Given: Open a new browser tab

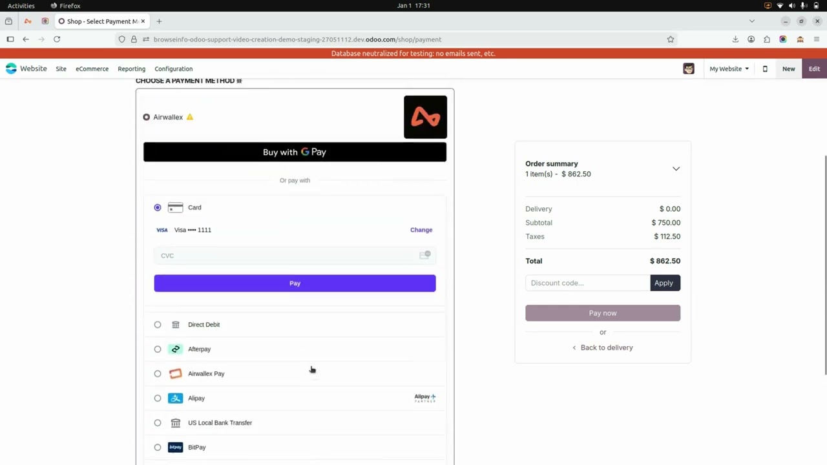Looking at the screenshot, I should 159,21.
